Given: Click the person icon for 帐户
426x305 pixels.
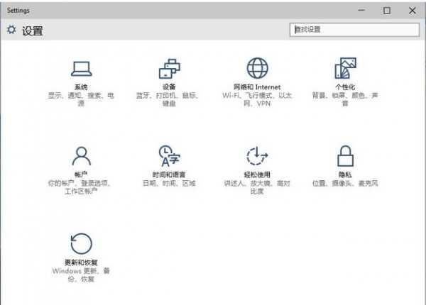Looking at the screenshot, I should 81,155.
